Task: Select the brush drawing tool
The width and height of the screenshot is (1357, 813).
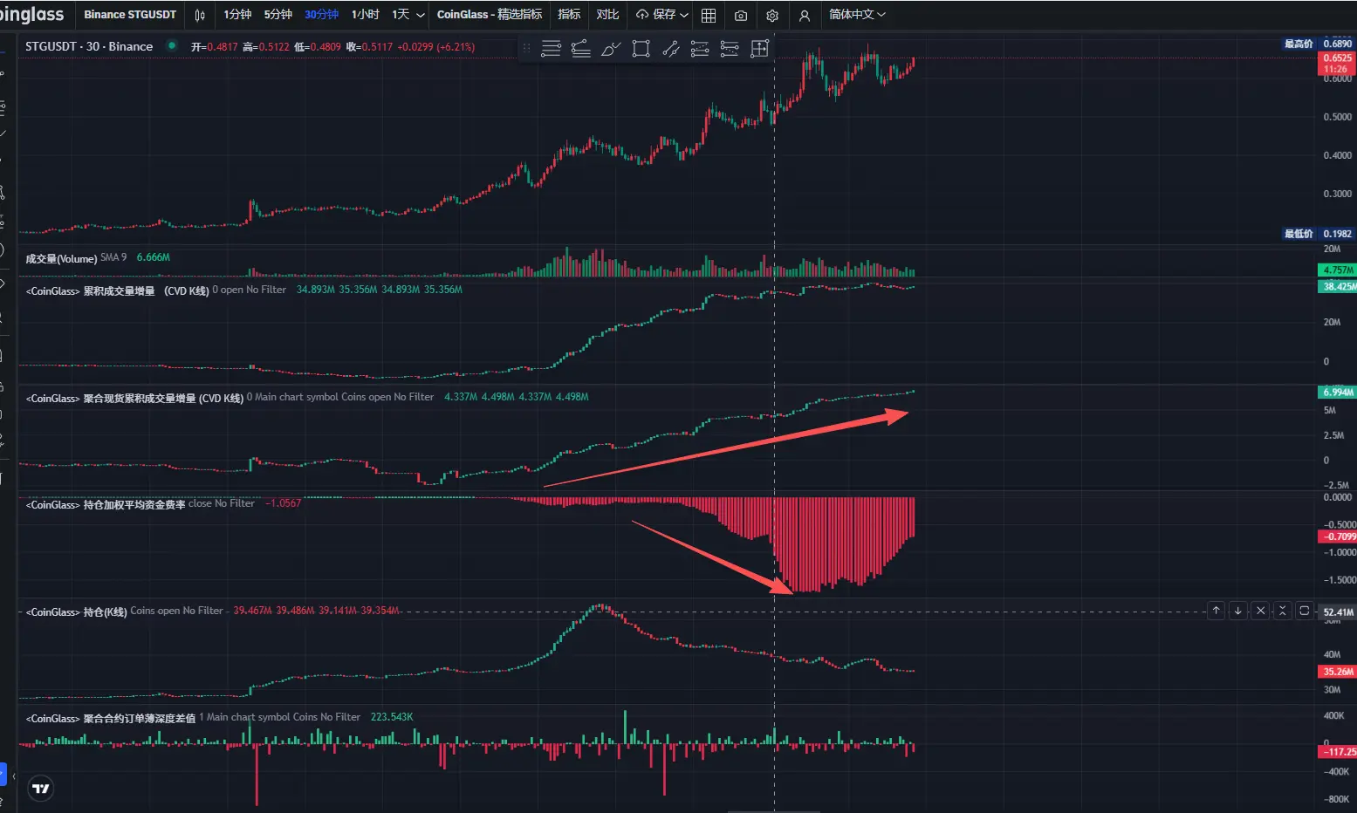Action: 611,49
